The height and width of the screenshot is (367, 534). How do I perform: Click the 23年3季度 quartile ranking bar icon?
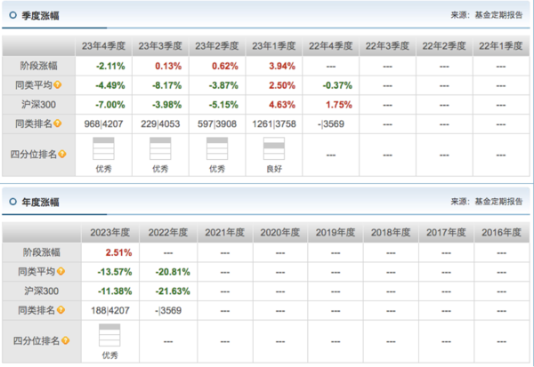pyautogui.click(x=160, y=148)
